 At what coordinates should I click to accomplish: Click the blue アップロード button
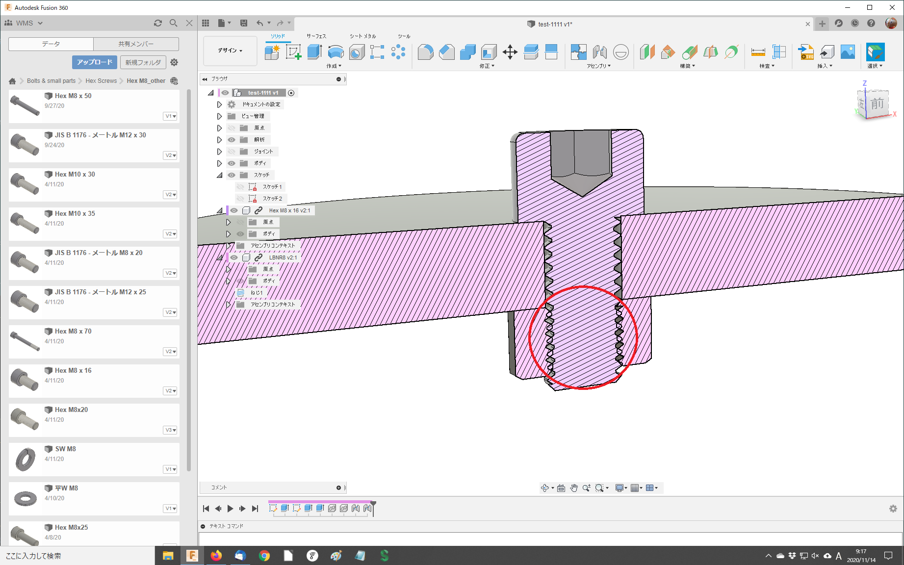click(x=94, y=62)
